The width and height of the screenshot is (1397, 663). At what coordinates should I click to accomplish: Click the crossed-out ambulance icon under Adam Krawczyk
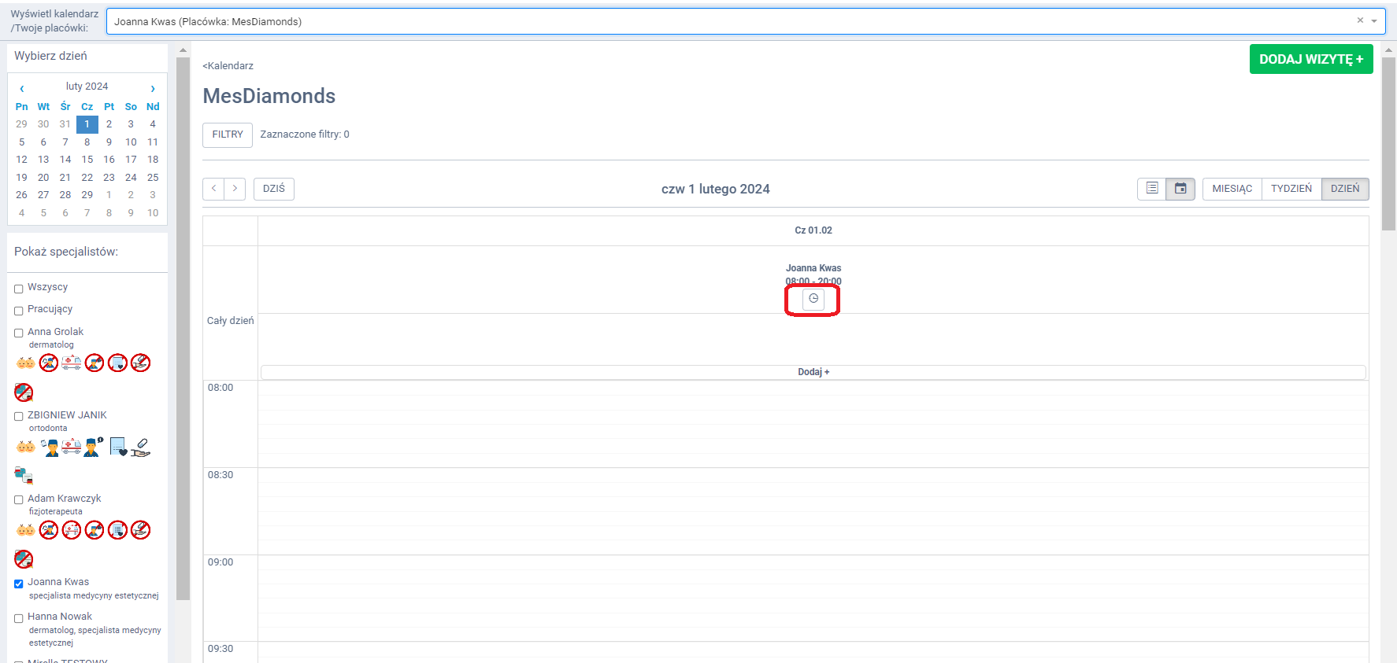tap(72, 530)
